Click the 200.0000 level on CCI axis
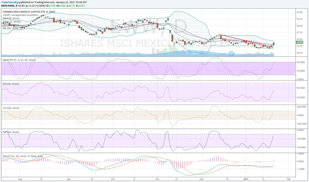This screenshot has height=182, width=309. (301, 107)
